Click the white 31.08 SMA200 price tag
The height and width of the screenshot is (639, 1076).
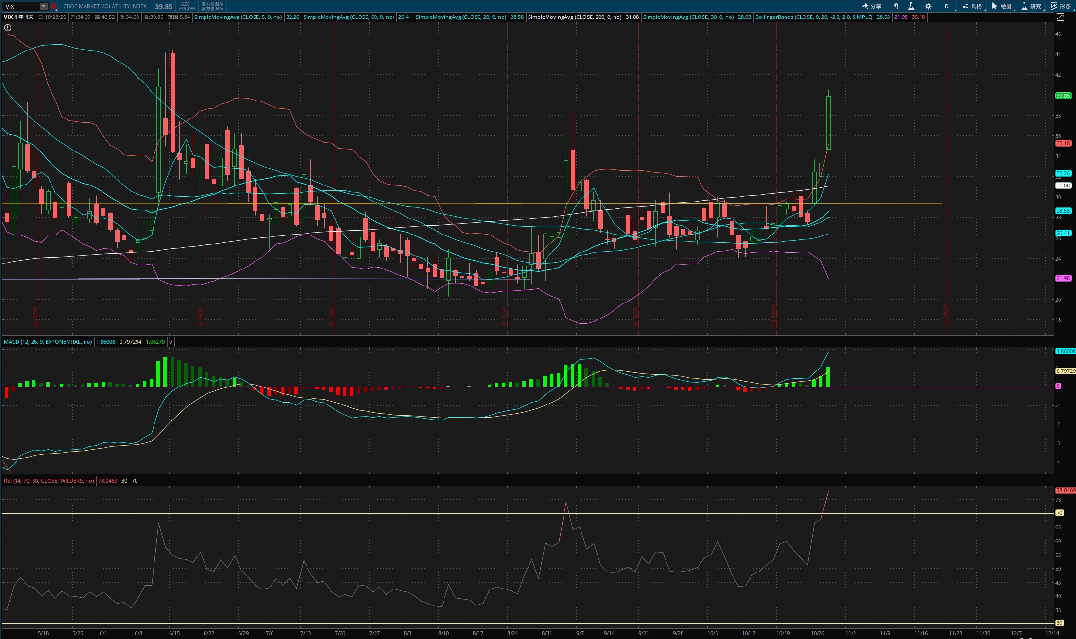1063,185
